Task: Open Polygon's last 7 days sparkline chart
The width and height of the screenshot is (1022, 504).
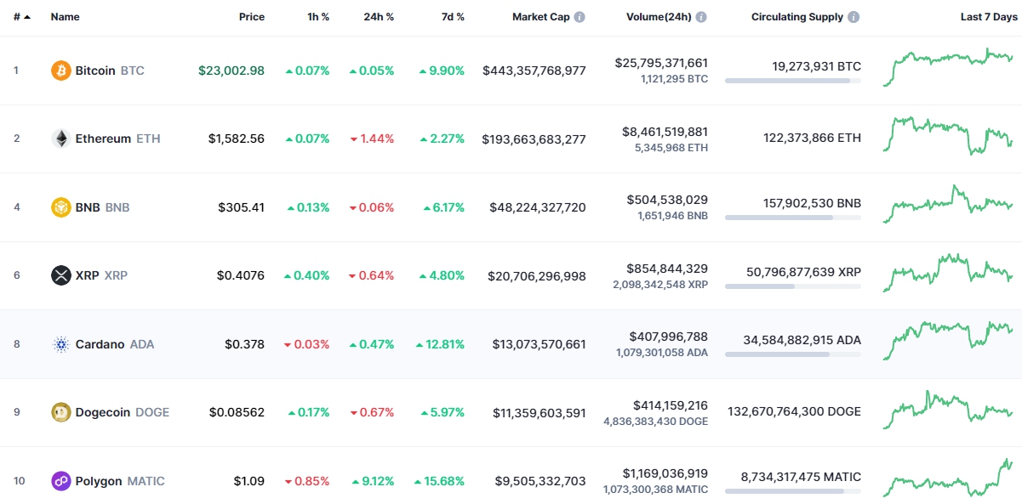Action: pyautogui.click(x=949, y=478)
